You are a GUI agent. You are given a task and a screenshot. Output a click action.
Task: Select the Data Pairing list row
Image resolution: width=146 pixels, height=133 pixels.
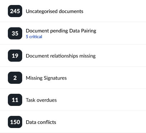(x=73, y=33)
